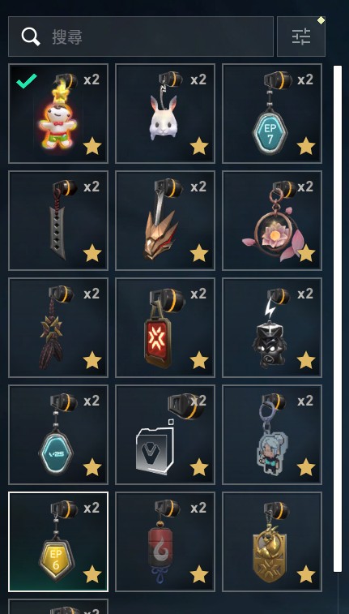Select the white rabbit gun buddy
349x614 pixels.
pyautogui.click(x=165, y=114)
